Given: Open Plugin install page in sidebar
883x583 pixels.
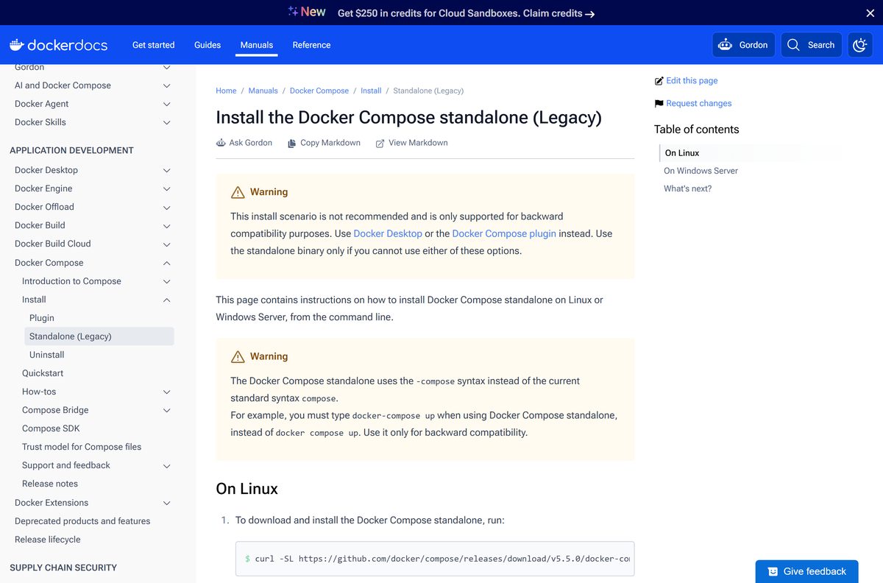Looking at the screenshot, I should [42, 318].
